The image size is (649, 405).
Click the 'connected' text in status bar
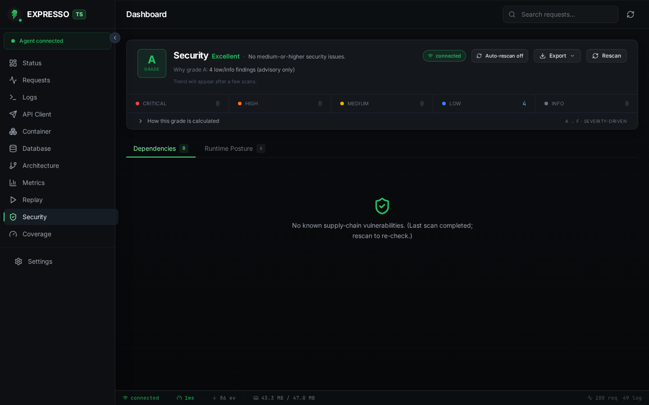click(145, 398)
